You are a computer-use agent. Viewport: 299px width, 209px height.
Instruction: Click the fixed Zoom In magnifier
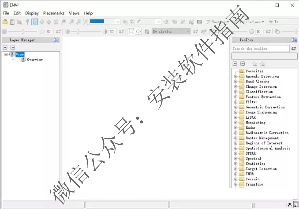point(71,22)
